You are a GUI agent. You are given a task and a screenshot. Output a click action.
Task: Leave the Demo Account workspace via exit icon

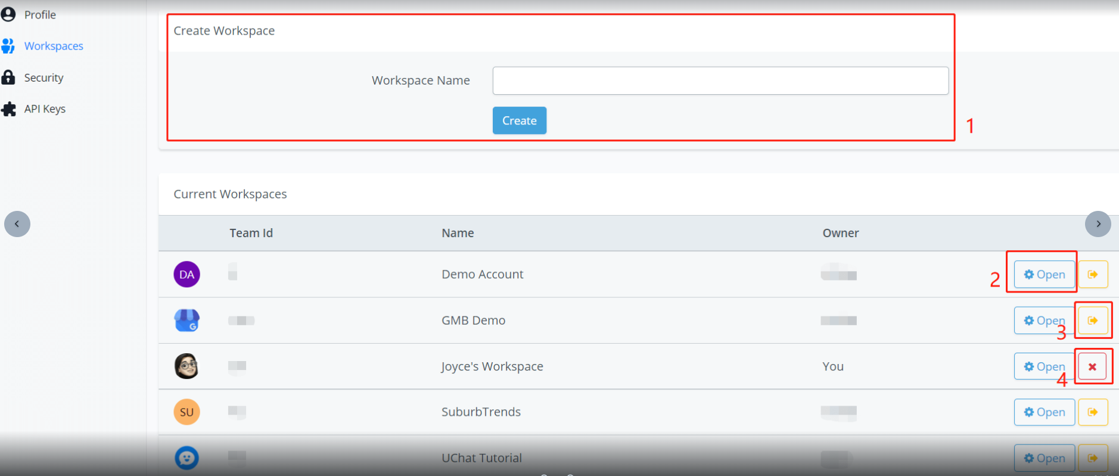tap(1093, 275)
